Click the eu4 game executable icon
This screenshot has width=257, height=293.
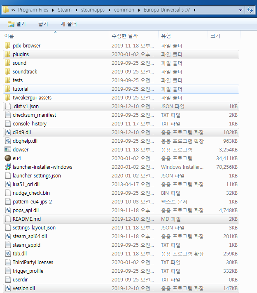click(x=8, y=158)
